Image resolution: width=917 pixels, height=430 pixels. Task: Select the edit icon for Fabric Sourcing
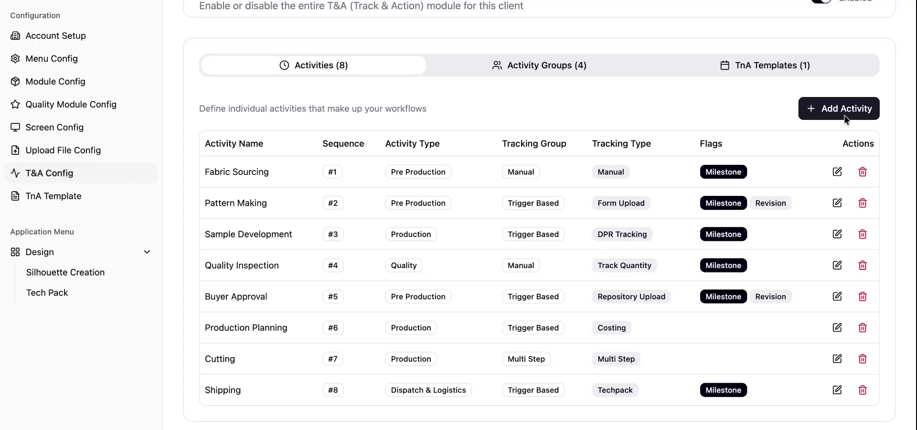(x=837, y=172)
